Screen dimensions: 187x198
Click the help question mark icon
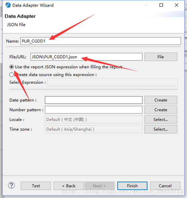point(11,185)
